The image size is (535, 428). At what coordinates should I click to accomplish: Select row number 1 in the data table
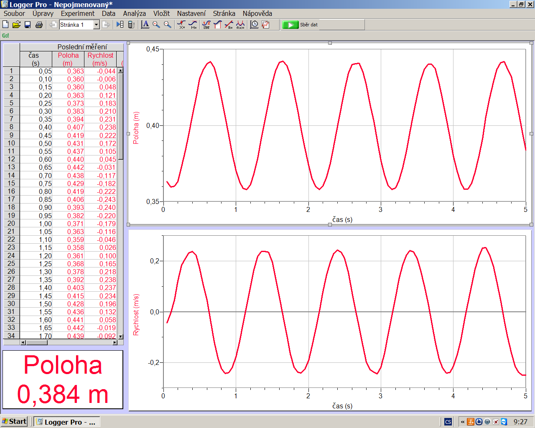click(11, 71)
